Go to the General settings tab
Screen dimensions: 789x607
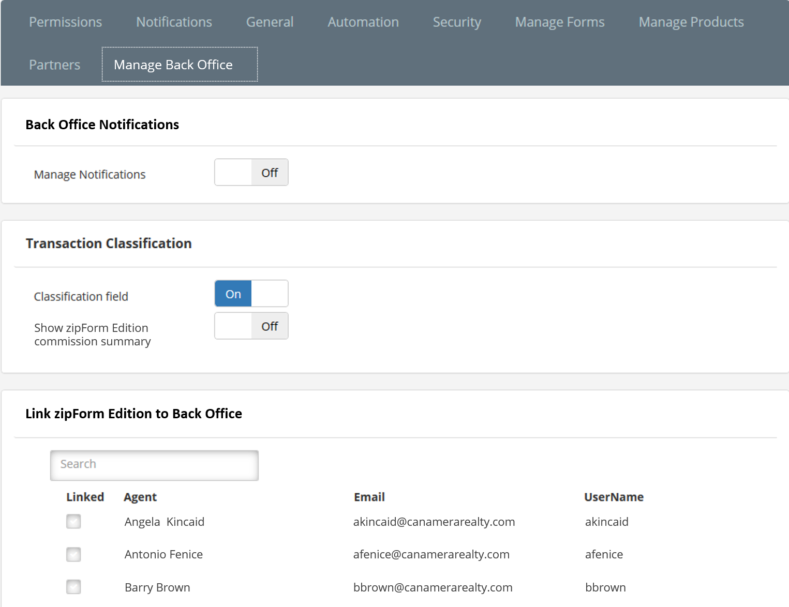pyautogui.click(x=270, y=22)
